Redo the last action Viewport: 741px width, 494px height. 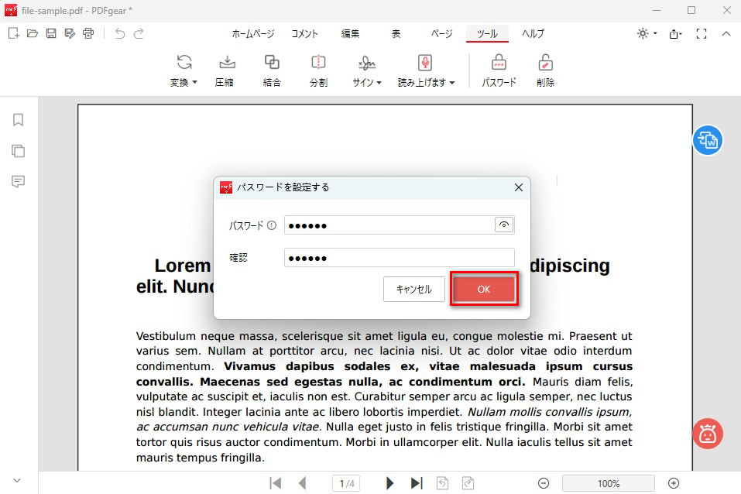[x=139, y=33]
